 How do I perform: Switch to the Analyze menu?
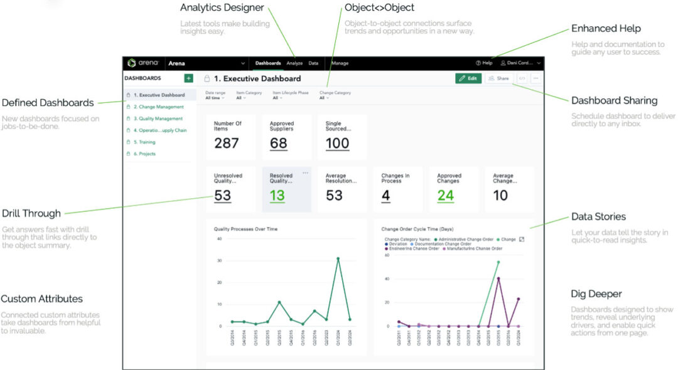click(294, 63)
